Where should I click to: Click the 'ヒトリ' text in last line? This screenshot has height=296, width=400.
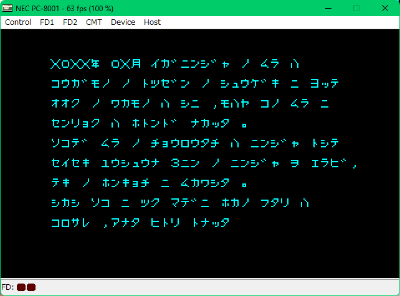(165, 223)
